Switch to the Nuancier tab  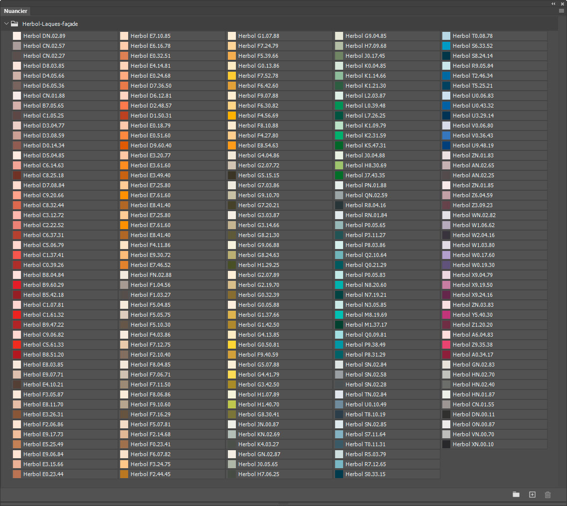16,11
